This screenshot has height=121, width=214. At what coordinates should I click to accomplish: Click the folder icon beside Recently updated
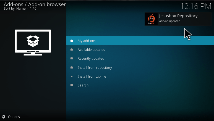[x=72, y=59]
